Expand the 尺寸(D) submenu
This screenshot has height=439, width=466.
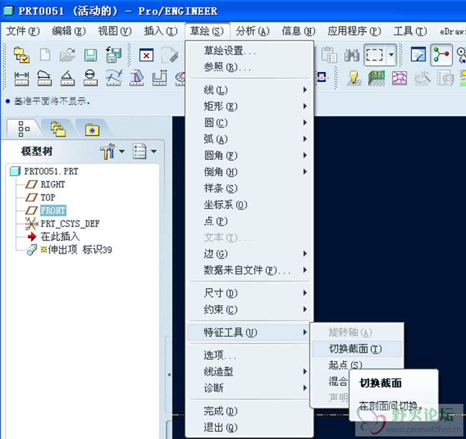coord(249,293)
